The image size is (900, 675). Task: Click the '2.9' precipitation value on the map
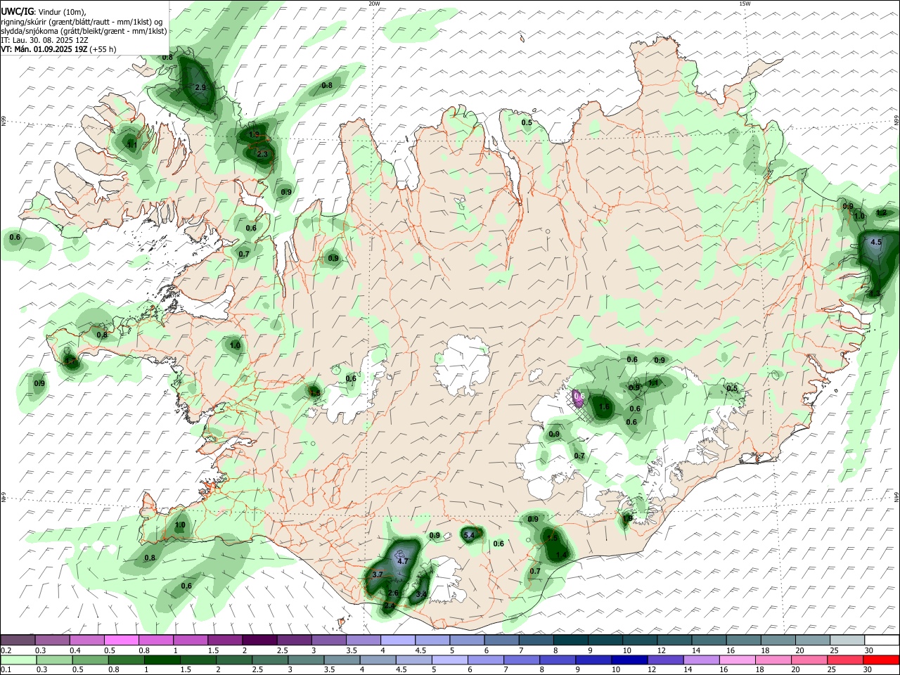(x=200, y=87)
